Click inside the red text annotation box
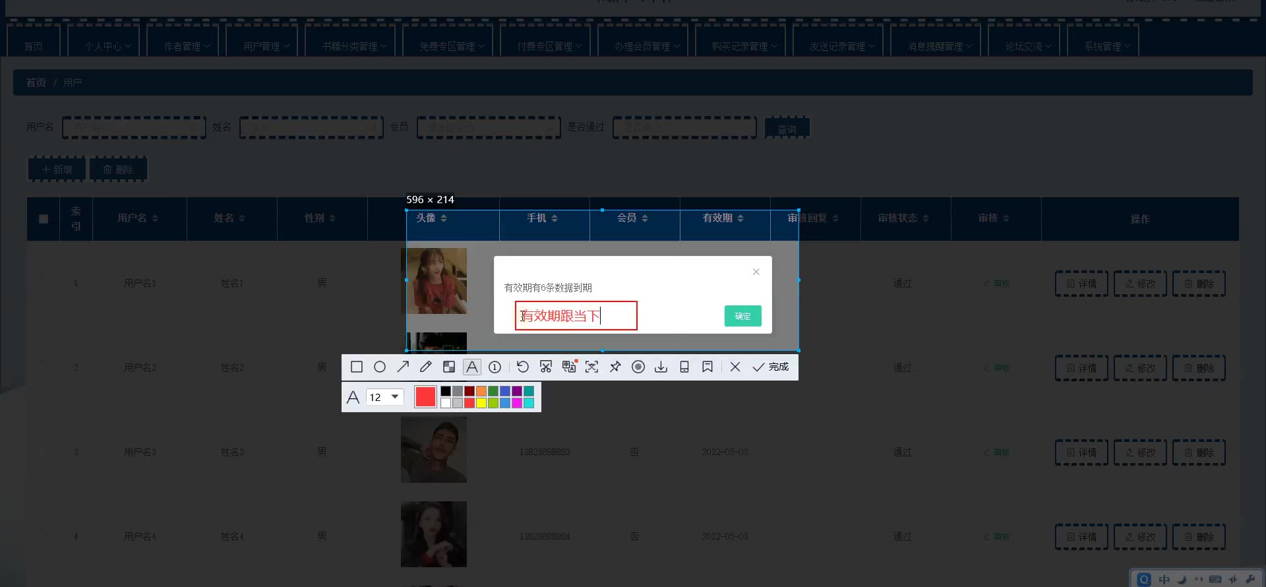 [x=576, y=316]
